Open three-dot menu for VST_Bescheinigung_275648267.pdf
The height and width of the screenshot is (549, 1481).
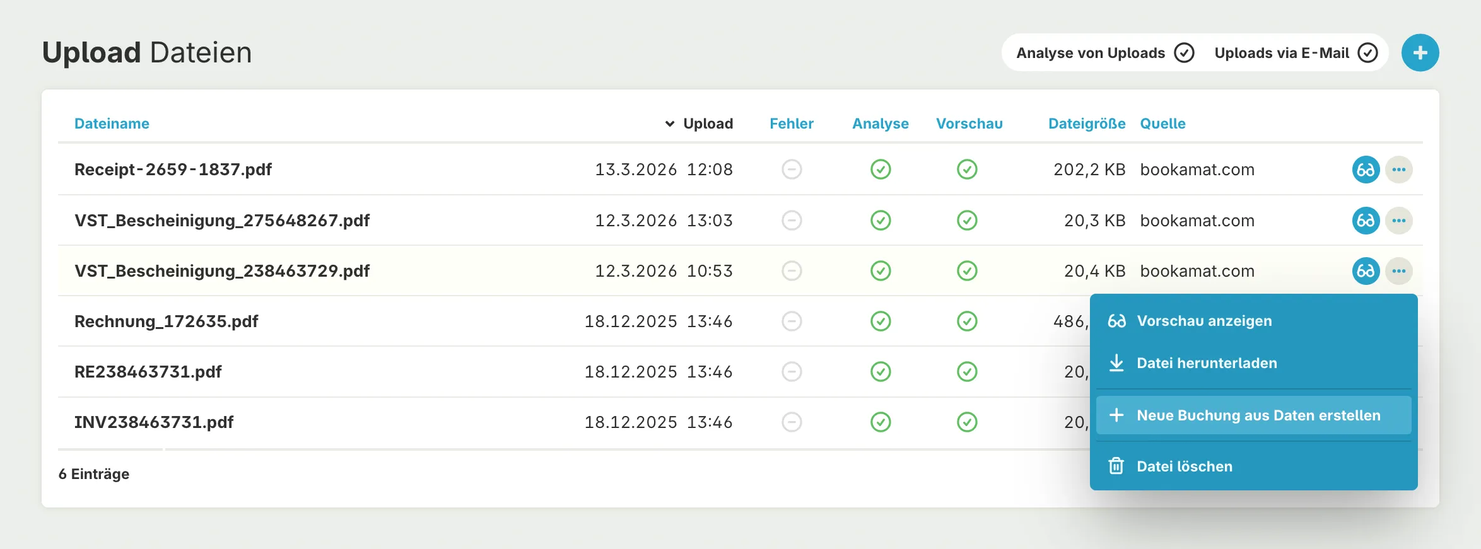tap(1398, 221)
